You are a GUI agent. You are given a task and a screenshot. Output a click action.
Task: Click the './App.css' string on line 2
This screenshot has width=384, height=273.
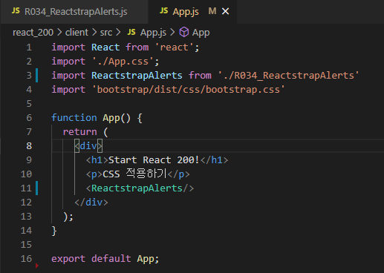pyautogui.click(x=123, y=62)
